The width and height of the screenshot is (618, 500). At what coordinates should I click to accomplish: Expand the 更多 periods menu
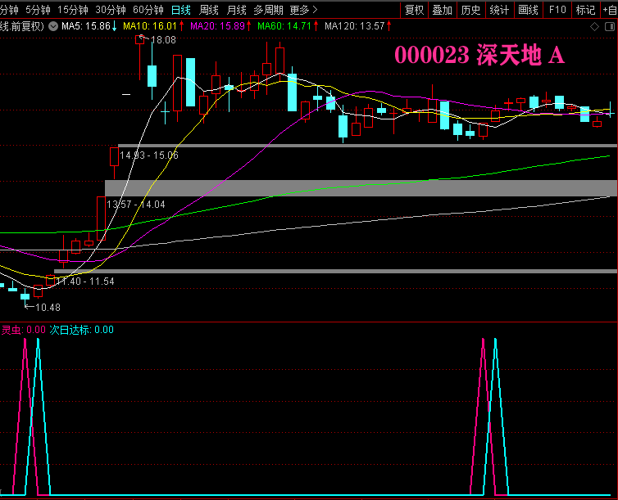[x=303, y=10]
